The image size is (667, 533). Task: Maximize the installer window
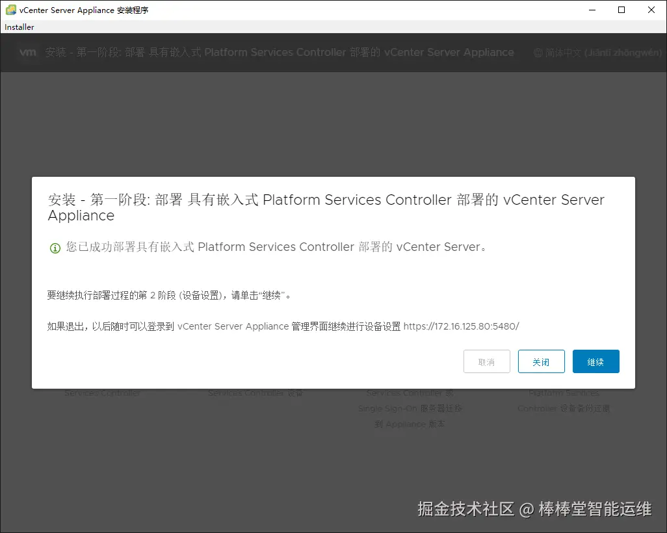(621, 10)
